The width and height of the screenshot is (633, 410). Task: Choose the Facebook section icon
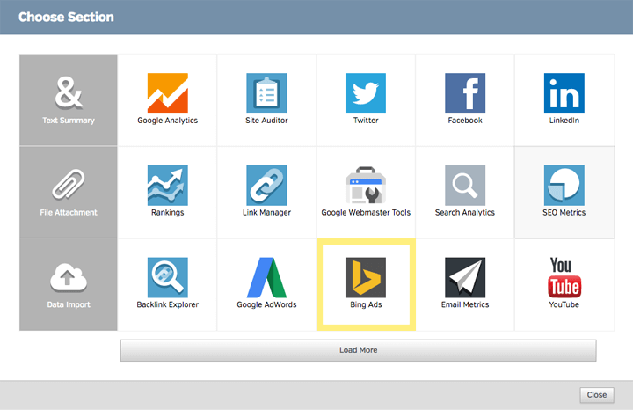pos(465,93)
